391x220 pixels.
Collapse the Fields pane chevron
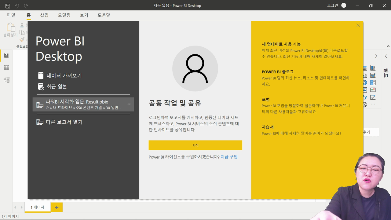(386, 56)
